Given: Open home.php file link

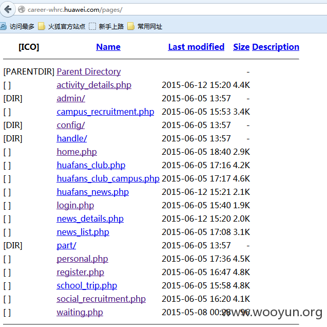Looking at the screenshot, I should [77, 152].
